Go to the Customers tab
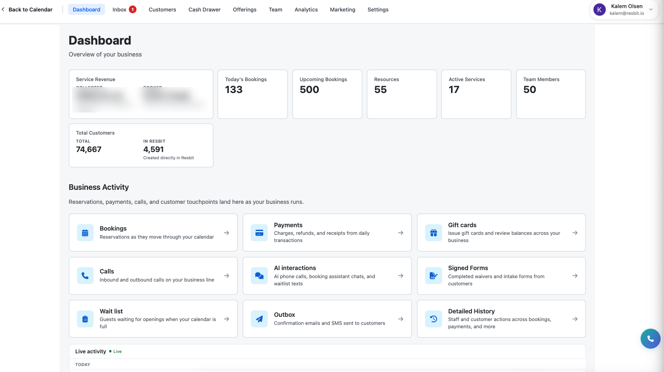This screenshot has height=372, width=664. click(162, 9)
